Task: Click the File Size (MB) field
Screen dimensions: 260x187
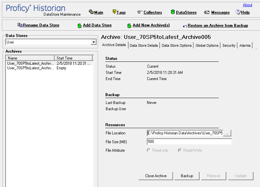Action: [189, 142]
